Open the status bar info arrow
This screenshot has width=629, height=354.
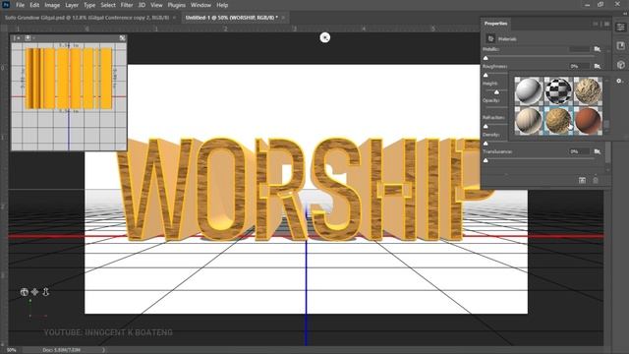click(x=103, y=350)
